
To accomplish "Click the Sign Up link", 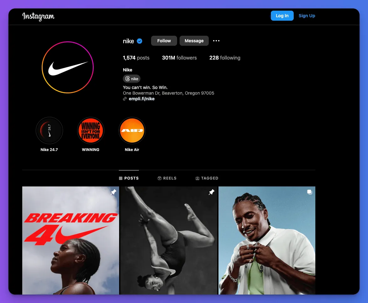I will [x=307, y=16].
